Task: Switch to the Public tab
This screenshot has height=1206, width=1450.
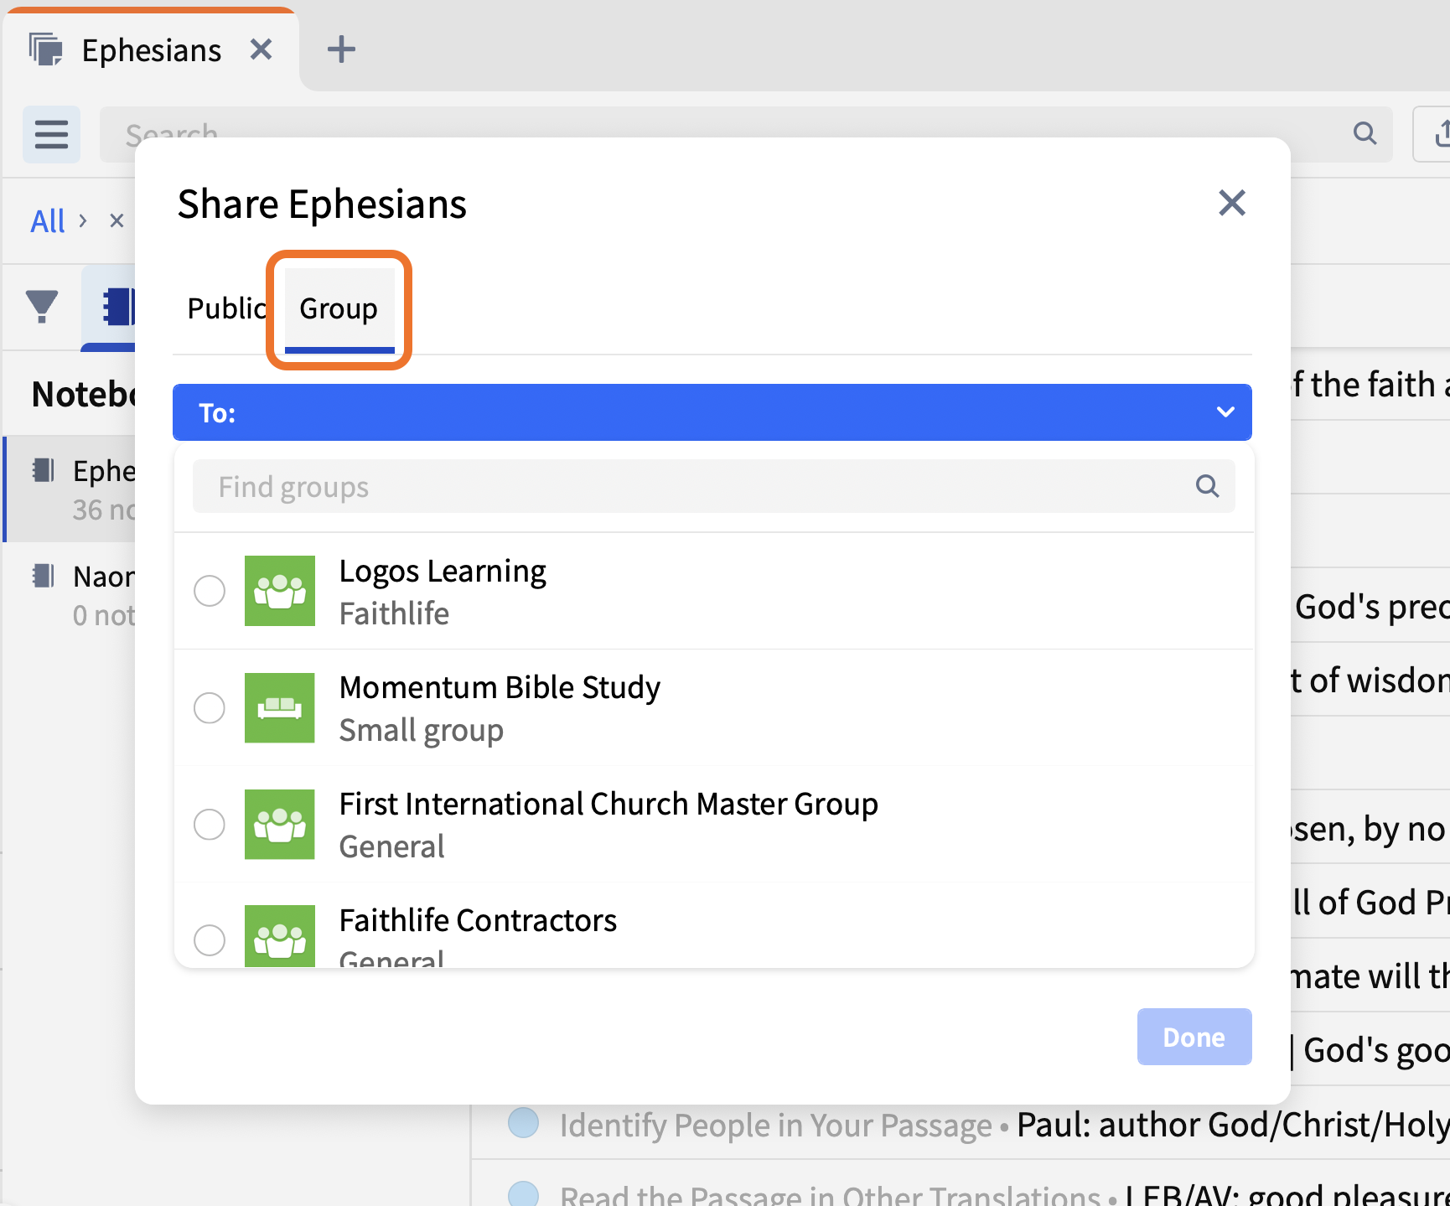Action: (227, 308)
